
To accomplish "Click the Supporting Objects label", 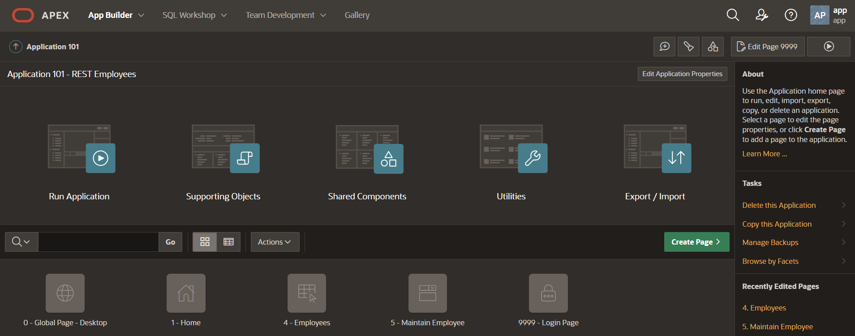I will click(223, 196).
